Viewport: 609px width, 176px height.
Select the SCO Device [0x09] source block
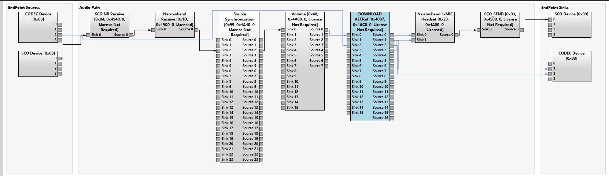tap(38, 64)
